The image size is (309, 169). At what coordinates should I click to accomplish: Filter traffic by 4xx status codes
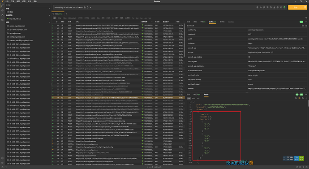tap(146, 18)
